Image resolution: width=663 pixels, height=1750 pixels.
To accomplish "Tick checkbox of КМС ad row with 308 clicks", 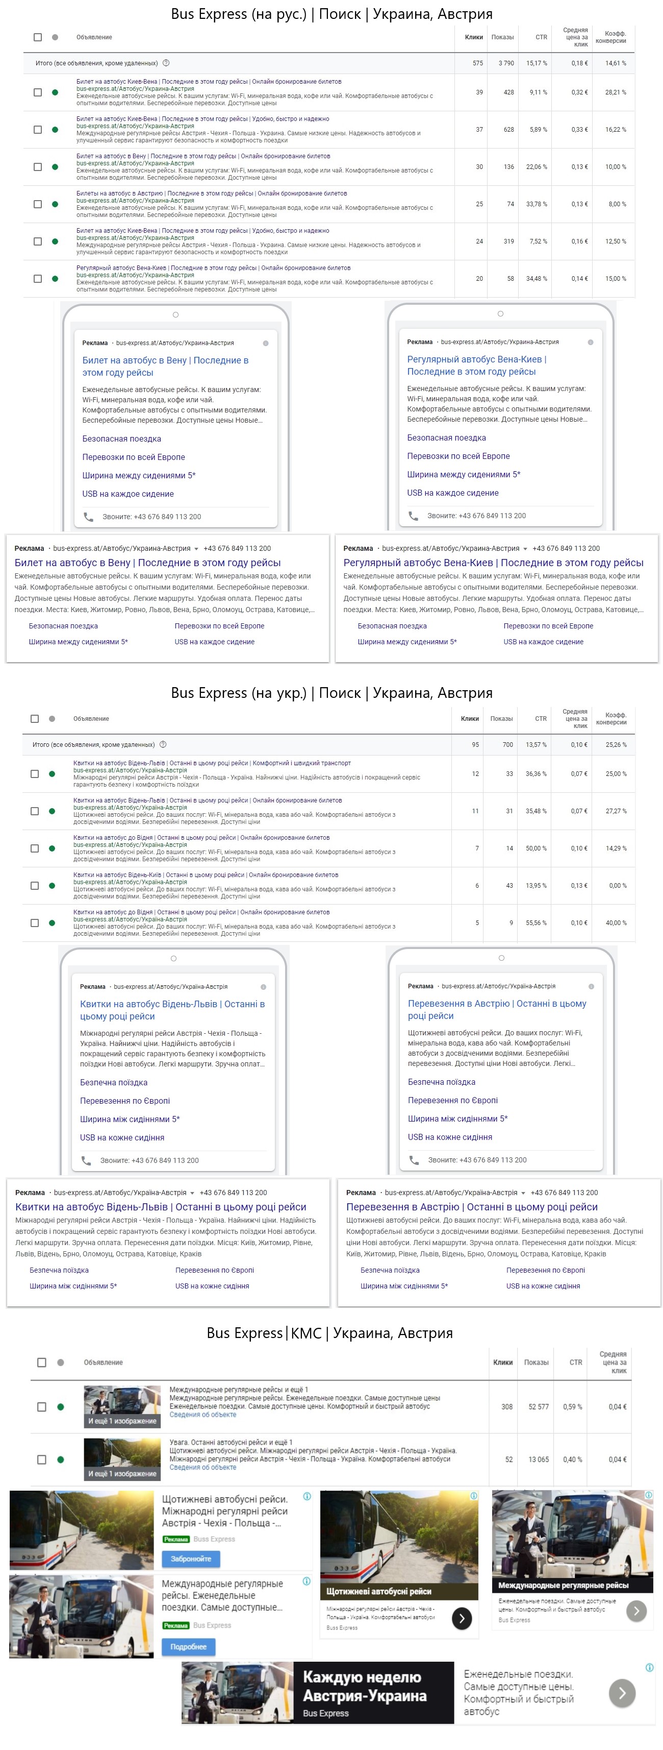I will point(42,1407).
